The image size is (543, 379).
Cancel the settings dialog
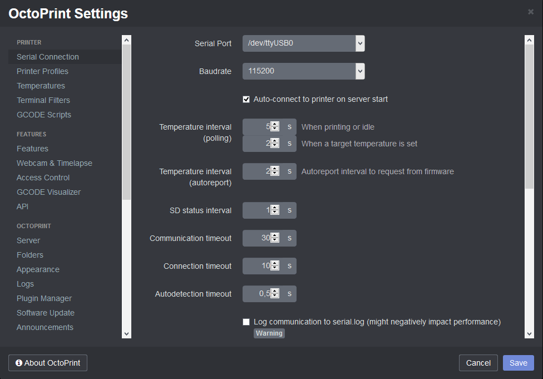tap(478, 362)
